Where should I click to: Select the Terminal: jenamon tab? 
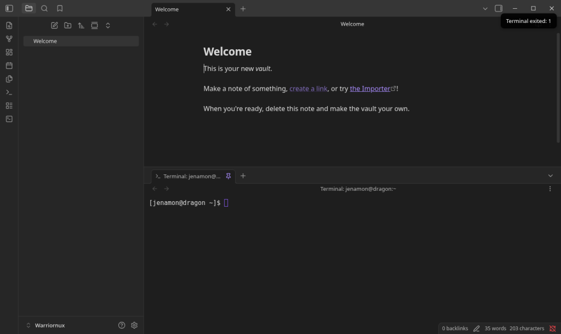192,176
